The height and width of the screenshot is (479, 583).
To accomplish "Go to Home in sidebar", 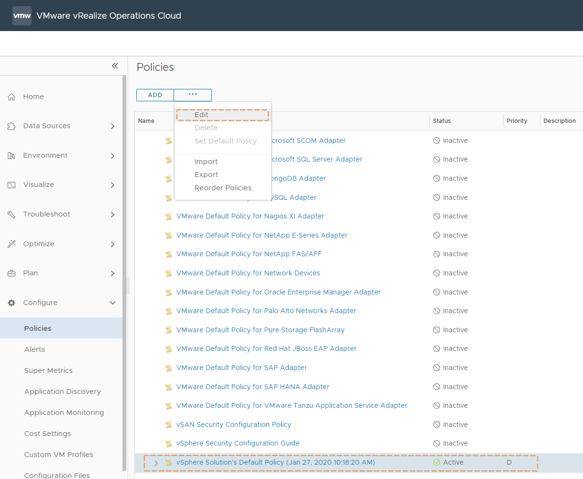I will click(33, 97).
